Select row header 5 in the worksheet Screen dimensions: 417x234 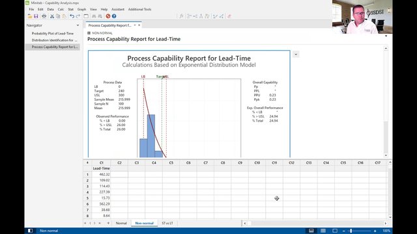[87, 198]
